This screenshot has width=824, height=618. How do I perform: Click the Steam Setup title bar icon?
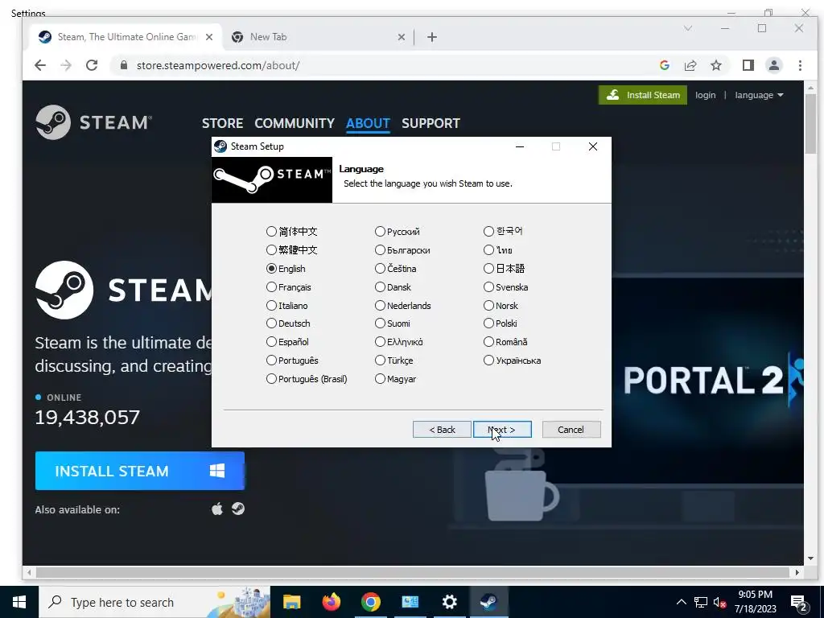(220, 146)
